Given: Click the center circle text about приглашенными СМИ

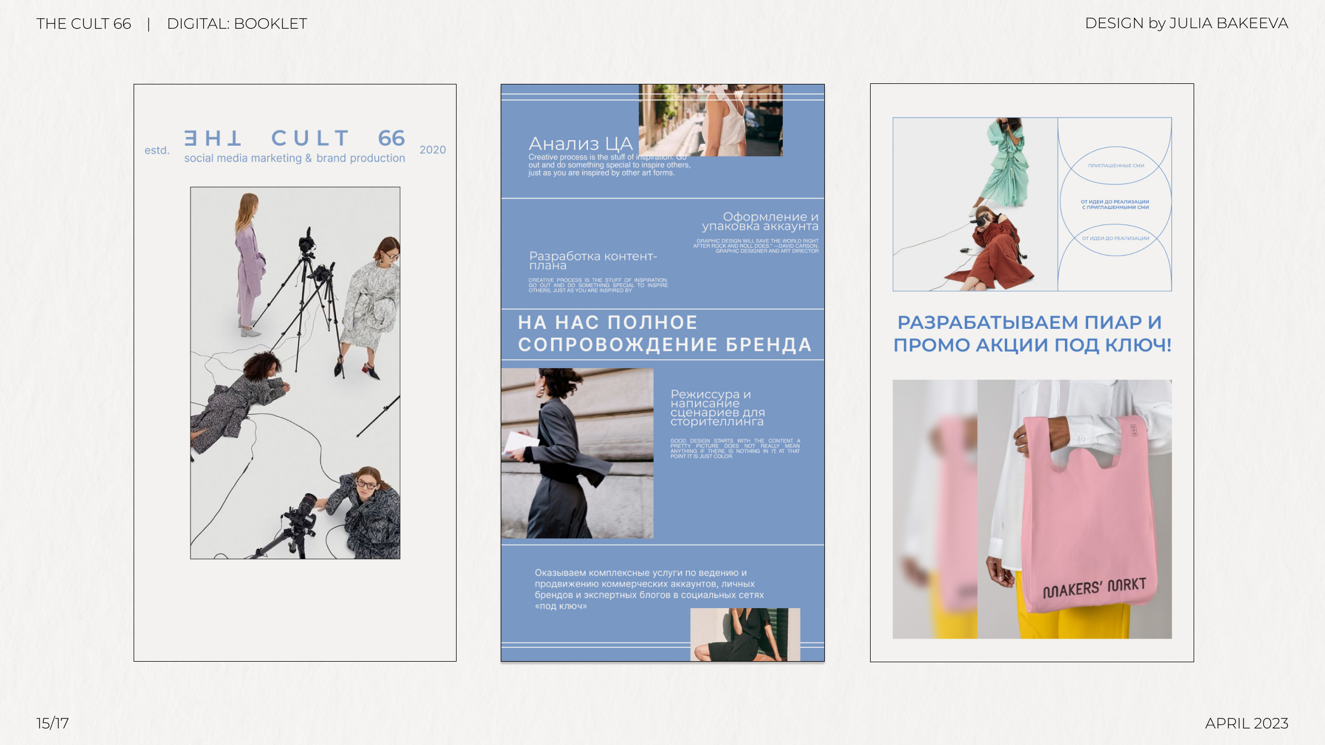Looking at the screenshot, I should tap(1115, 205).
